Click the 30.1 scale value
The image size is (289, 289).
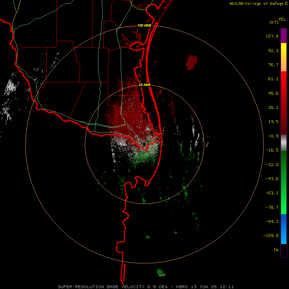pos(273,108)
